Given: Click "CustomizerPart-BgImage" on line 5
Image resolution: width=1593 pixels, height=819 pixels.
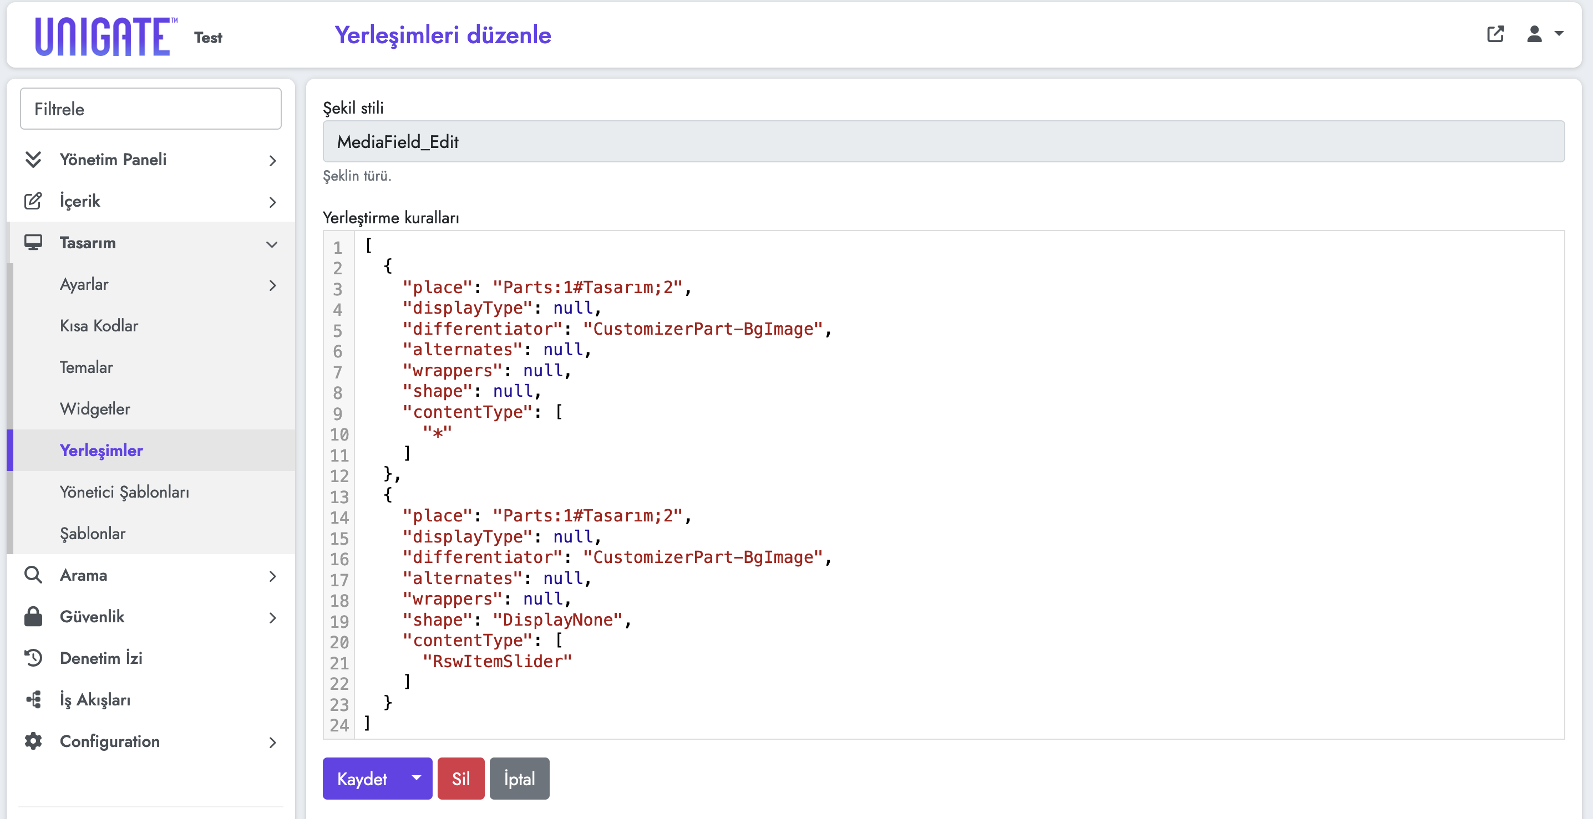Looking at the screenshot, I should tap(703, 329).
